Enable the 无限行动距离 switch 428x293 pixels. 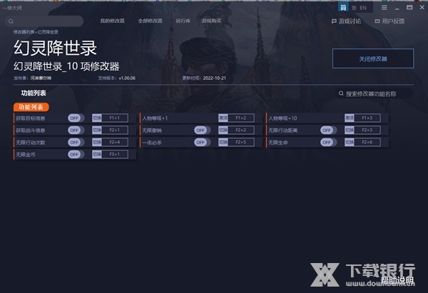[x=328, y=130]
